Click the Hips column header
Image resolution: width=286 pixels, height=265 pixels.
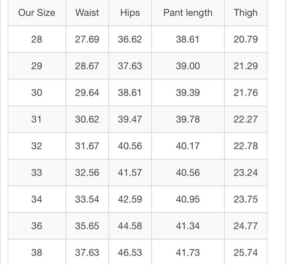coord(130,12)
